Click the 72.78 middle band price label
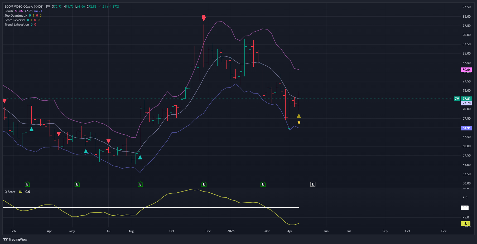Image resolution: width=477 pixels, height=244 pixels. pyautogui.click(x=466, y=103)
